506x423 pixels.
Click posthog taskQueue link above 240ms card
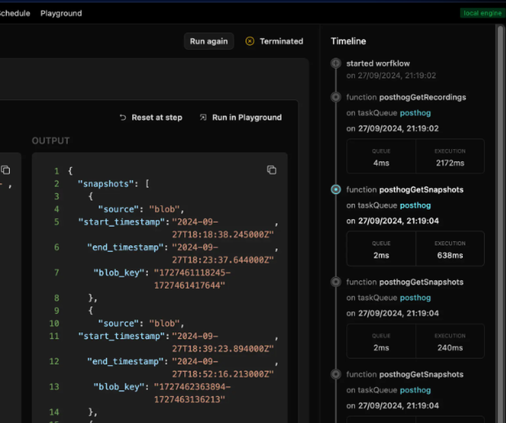point(415,298)
